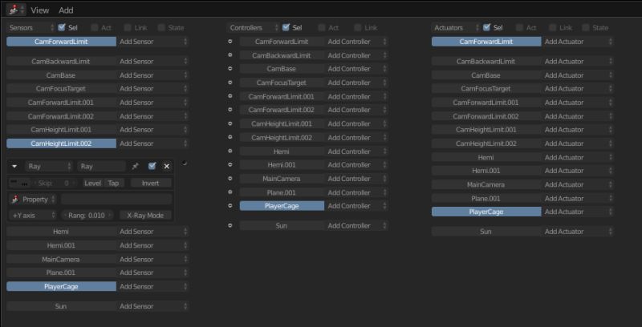Click the Tap button in Ray sensor
Screen dimensions: 642x327
coord(113,183)
